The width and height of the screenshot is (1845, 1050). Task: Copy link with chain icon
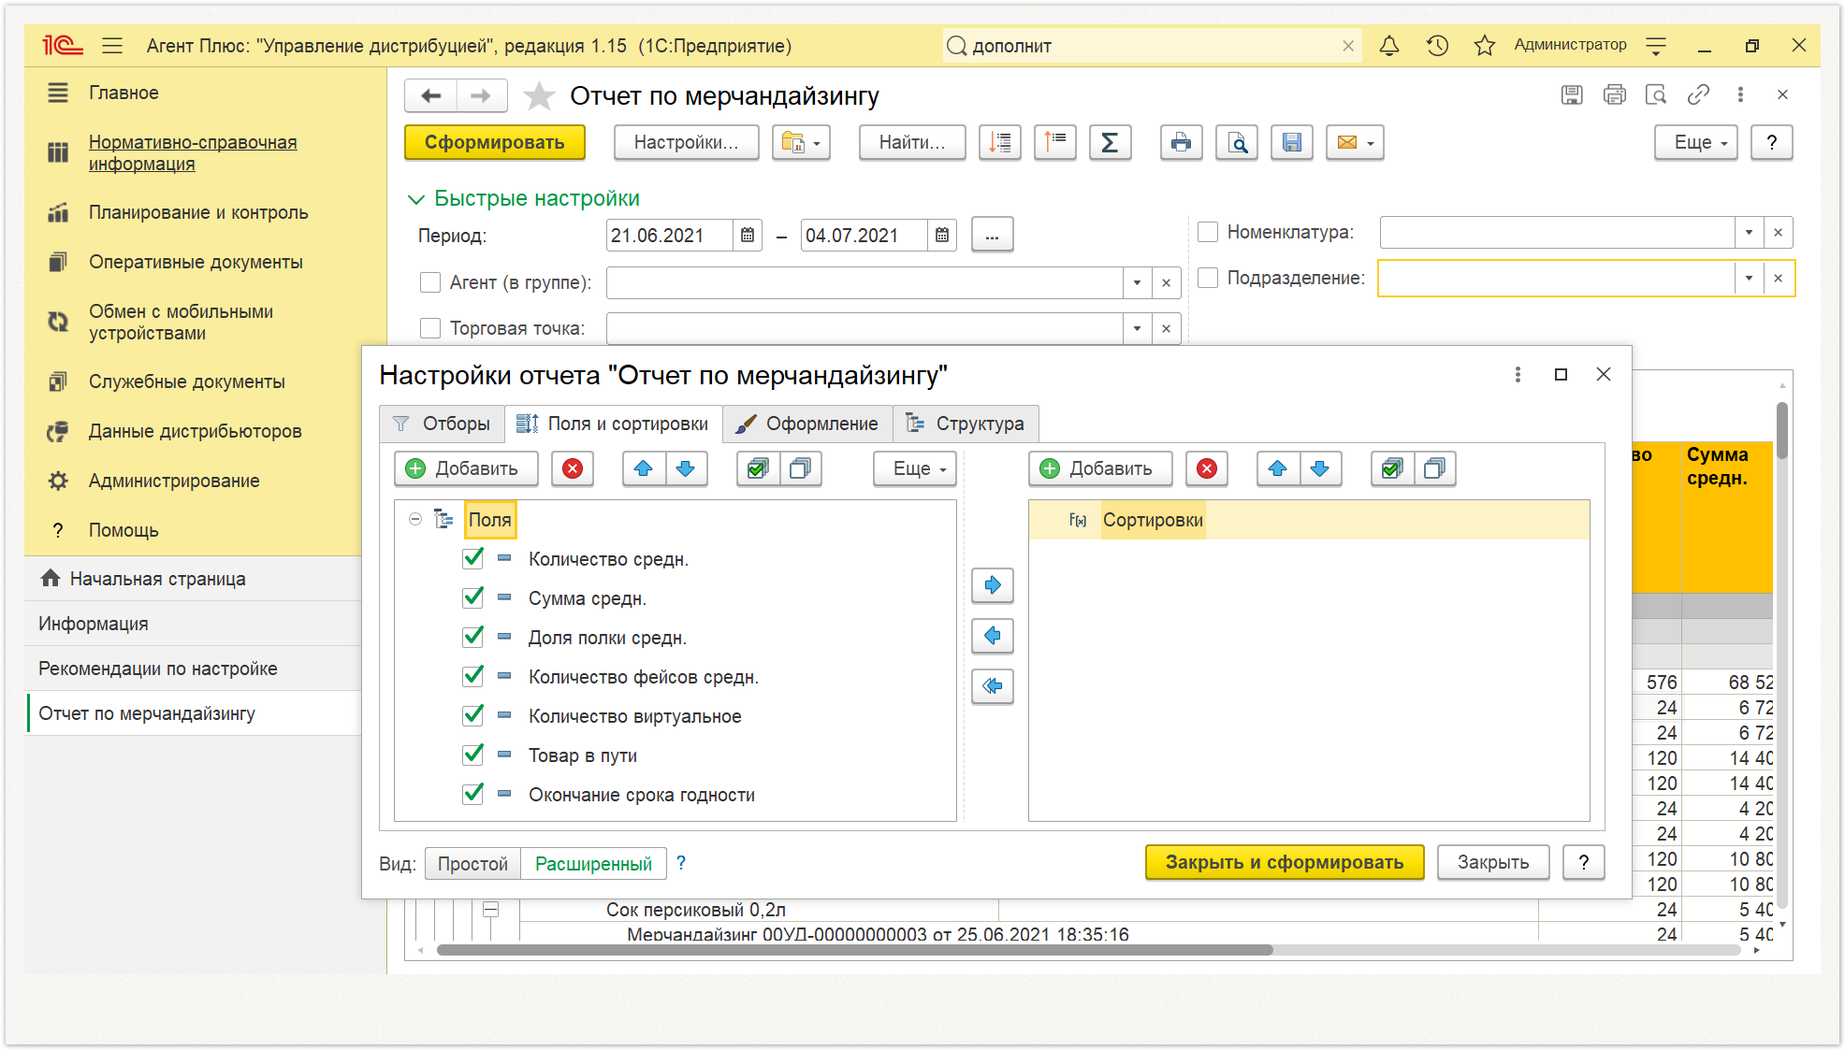[x=1698, y=94]
